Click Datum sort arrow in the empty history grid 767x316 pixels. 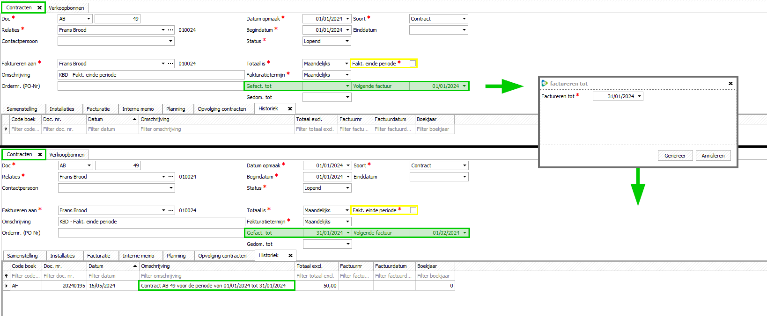[x=134, y=119]
